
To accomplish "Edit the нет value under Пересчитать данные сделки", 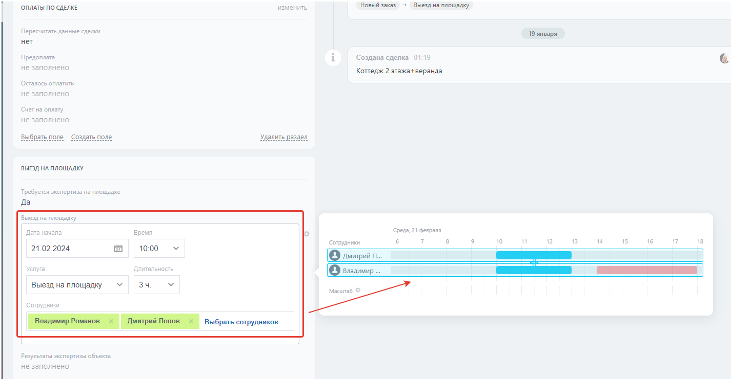I will (x=27, y=41).
